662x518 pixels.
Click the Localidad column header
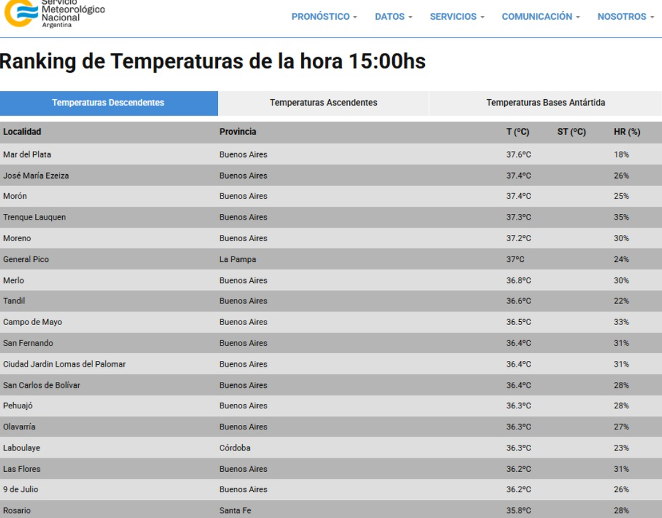(x=22, y=132)
